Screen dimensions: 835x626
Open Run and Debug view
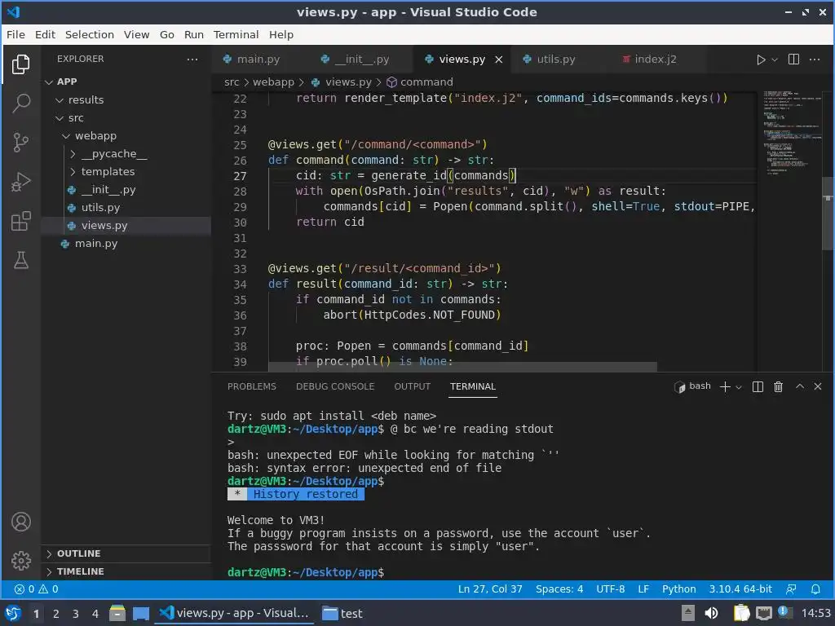coord(20,182)
